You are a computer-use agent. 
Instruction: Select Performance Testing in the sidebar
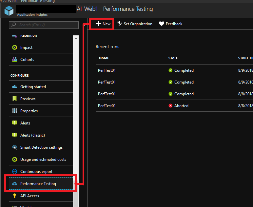[x=41, y=184]
